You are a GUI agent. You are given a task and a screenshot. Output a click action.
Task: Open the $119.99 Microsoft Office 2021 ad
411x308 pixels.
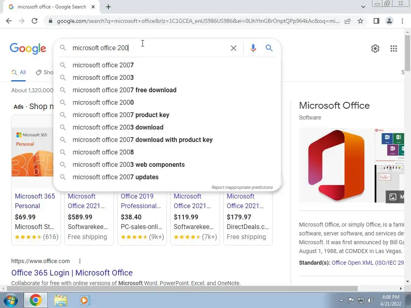tap(192, 201)
